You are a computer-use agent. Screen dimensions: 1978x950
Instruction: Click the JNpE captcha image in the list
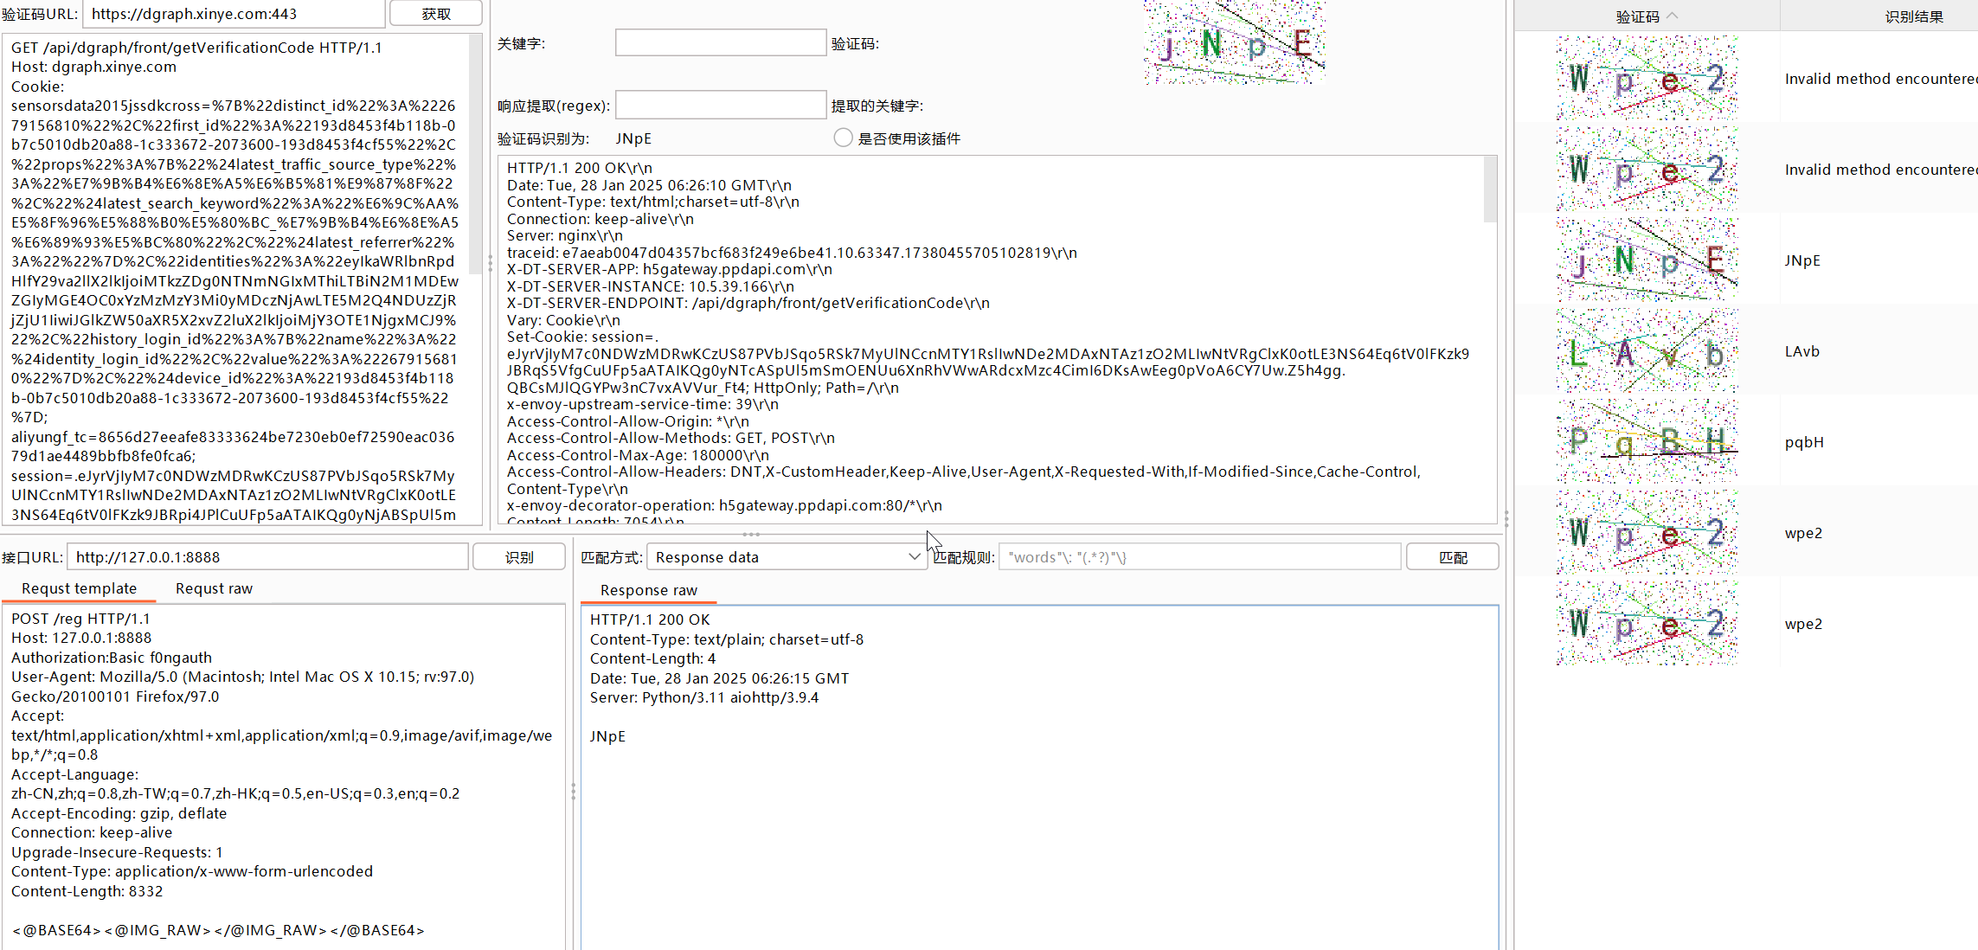[1647, 260]
